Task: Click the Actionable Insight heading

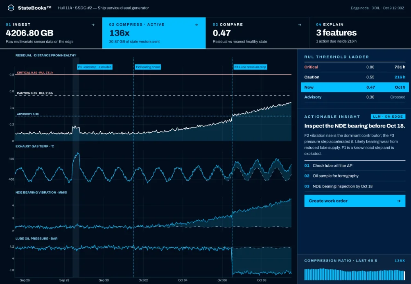Action: point(332,117)
